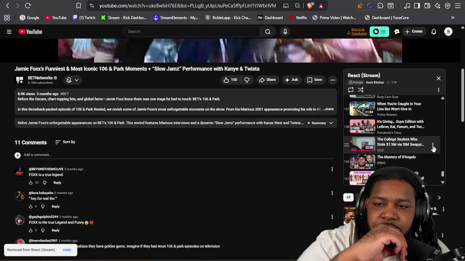Screen dimensions: 465x261
Task: Open the Dashboard | TuneCore bookmark
Action: (387, 17)
